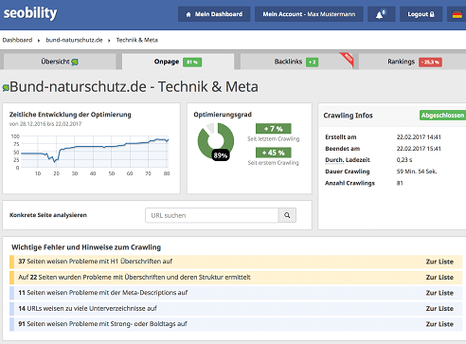
Task: Click the Logout button
Action: tap(421, 14)
